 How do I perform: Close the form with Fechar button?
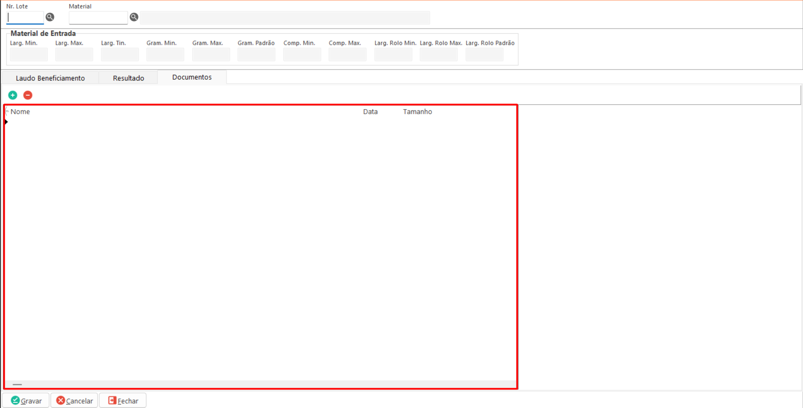(x=123, y=401)
